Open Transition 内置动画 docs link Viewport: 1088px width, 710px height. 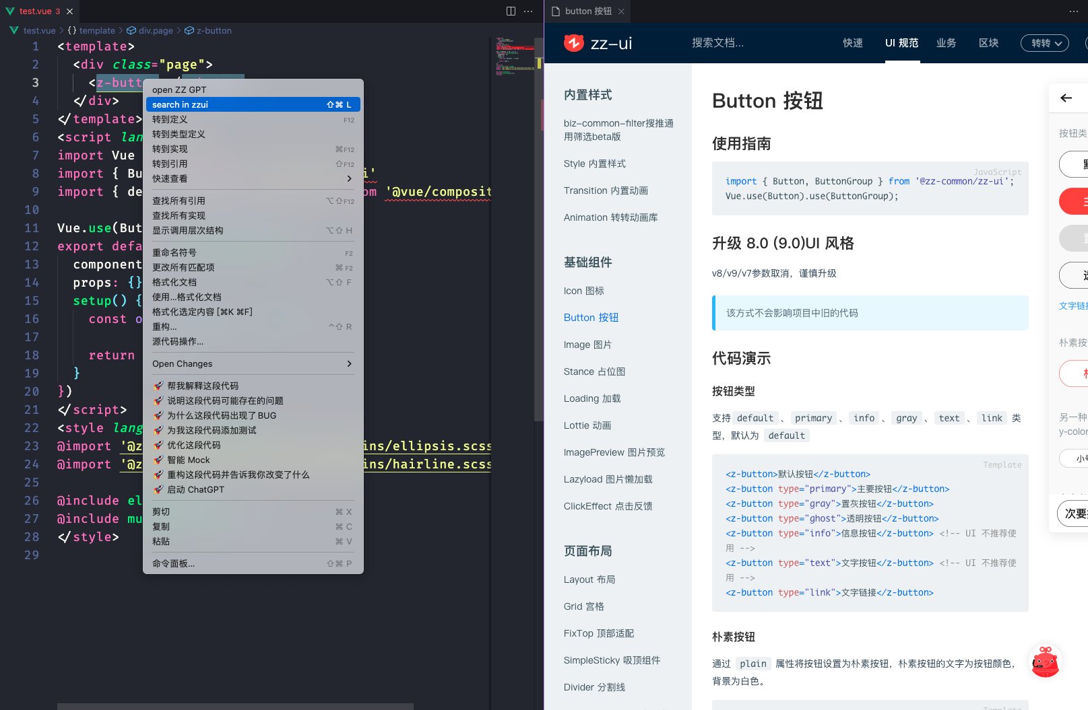pyautogui.click(x=606, y=190)
